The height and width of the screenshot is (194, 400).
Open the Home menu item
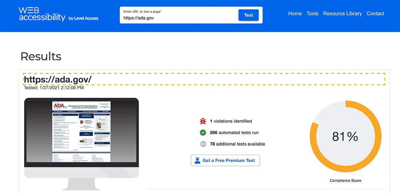click(295, 14)
